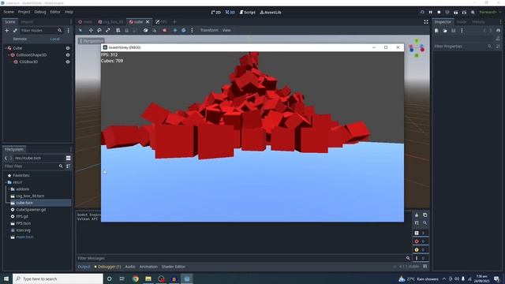505x284 pixels.
Task: Stop the running project
Action: [x=439, y=13]
